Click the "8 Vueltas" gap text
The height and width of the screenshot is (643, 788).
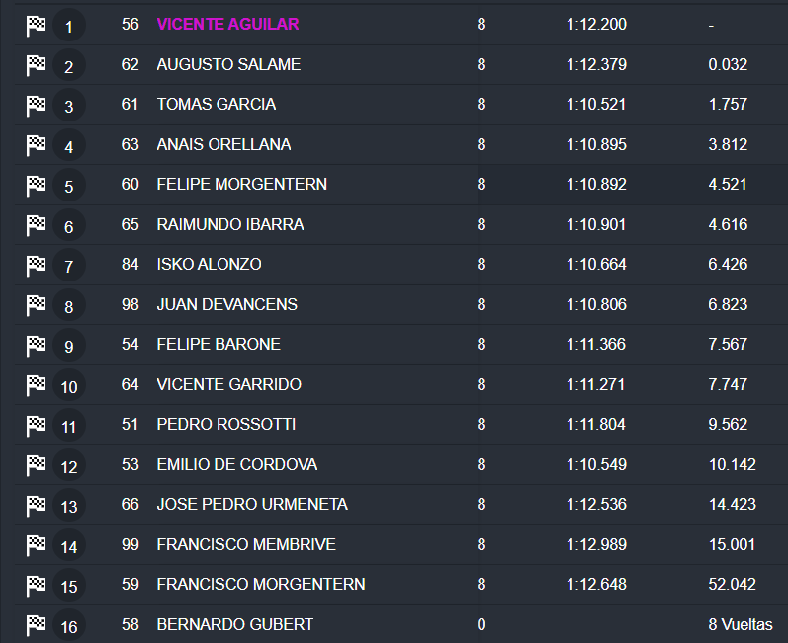[740, 624]
